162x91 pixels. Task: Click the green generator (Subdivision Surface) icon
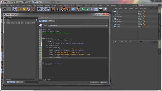pyautogui.click(x=83, y=9)
